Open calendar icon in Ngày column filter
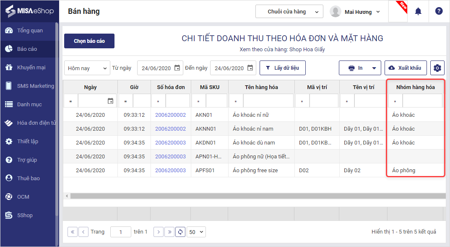 click(110, 101)
